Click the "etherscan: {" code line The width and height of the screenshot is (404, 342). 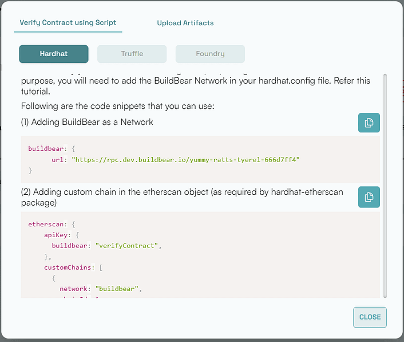point(52,224)
